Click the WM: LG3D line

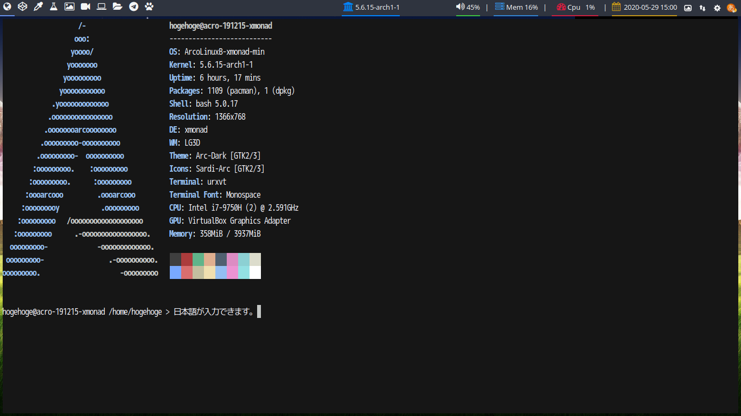(x=184, y=143)
